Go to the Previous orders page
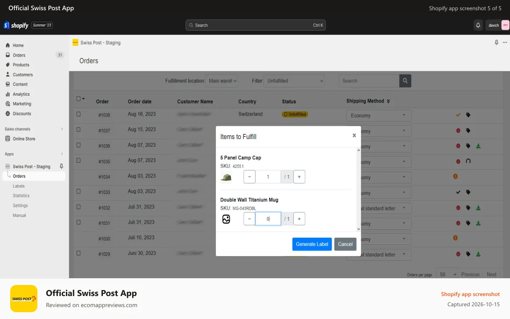Screen dimensions: 510x319 (470, 274)
